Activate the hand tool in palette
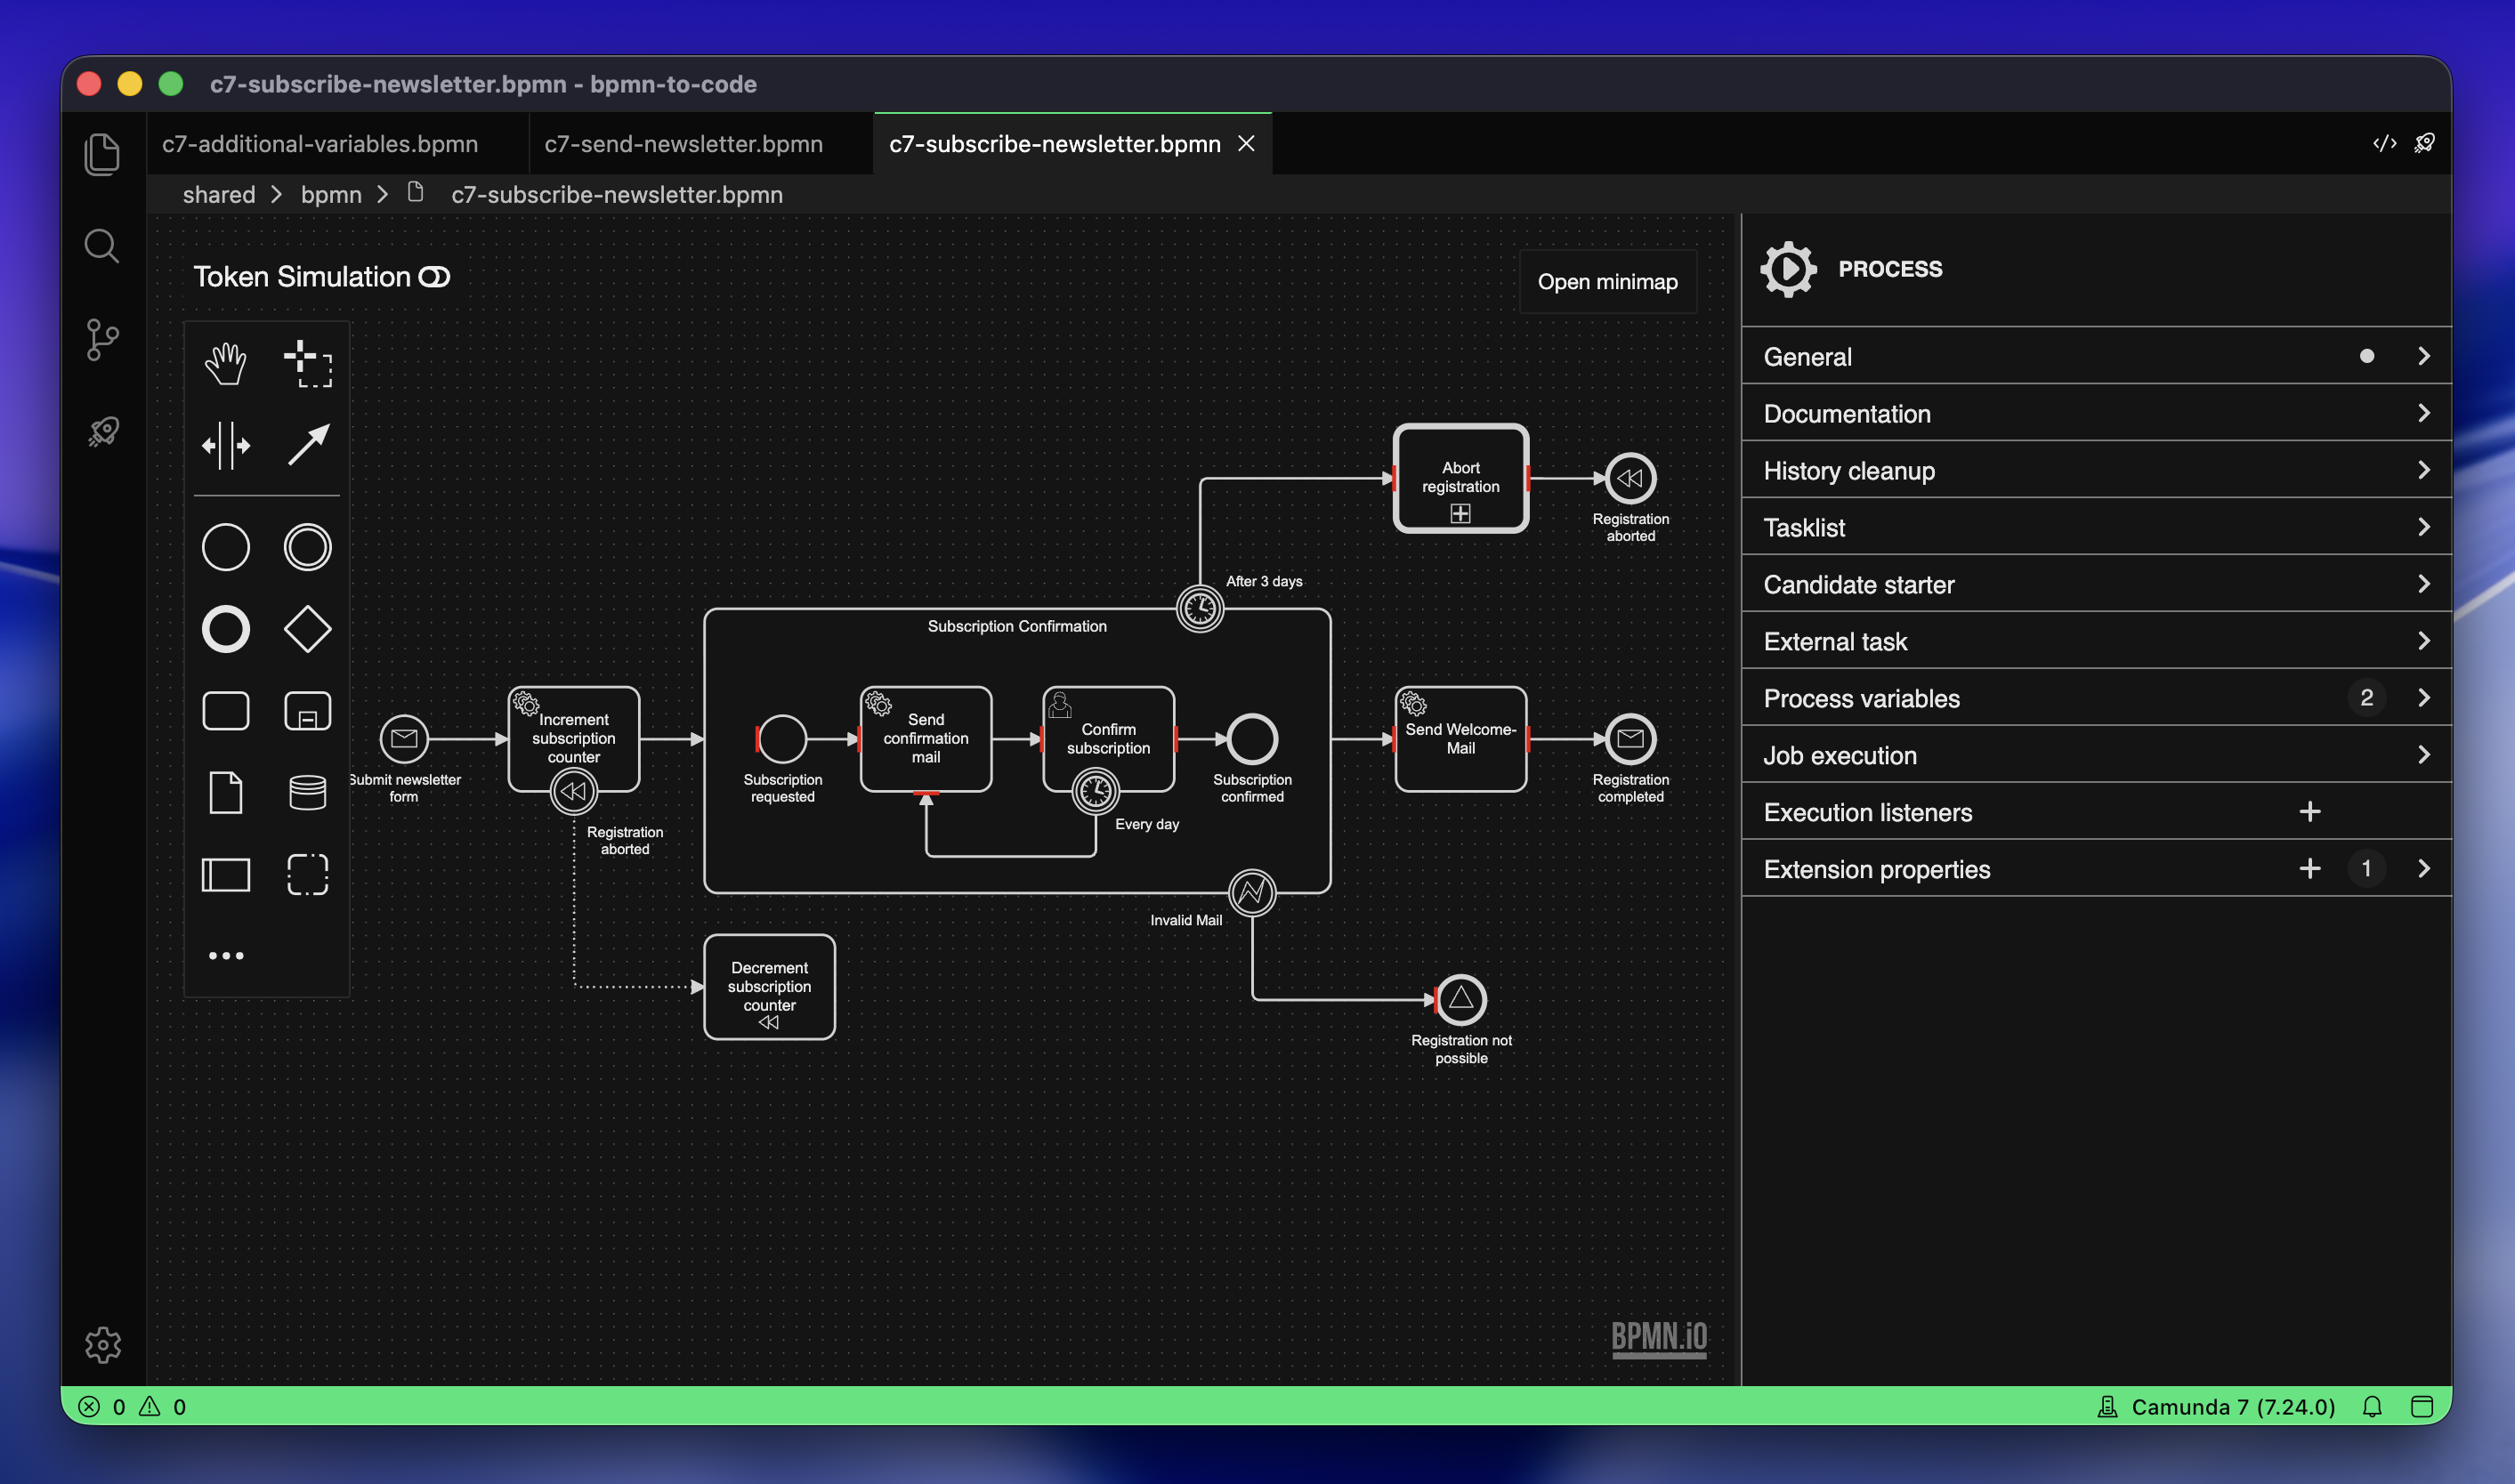Screen dimensions: 2515x1484 (225, 364)
